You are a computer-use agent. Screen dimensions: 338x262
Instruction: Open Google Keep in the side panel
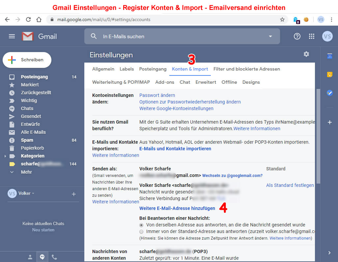(329, 74)
